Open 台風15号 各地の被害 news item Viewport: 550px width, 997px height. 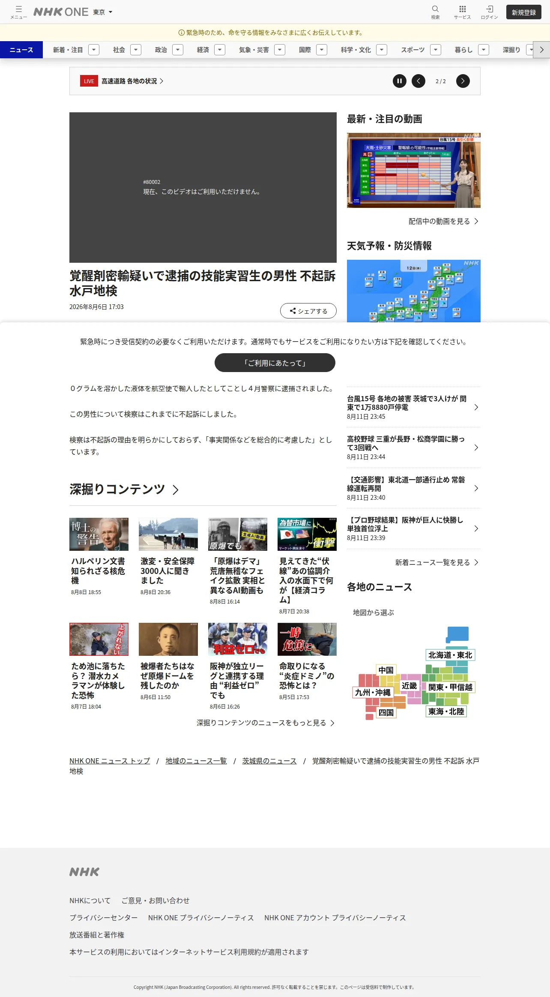click(414, 407)
